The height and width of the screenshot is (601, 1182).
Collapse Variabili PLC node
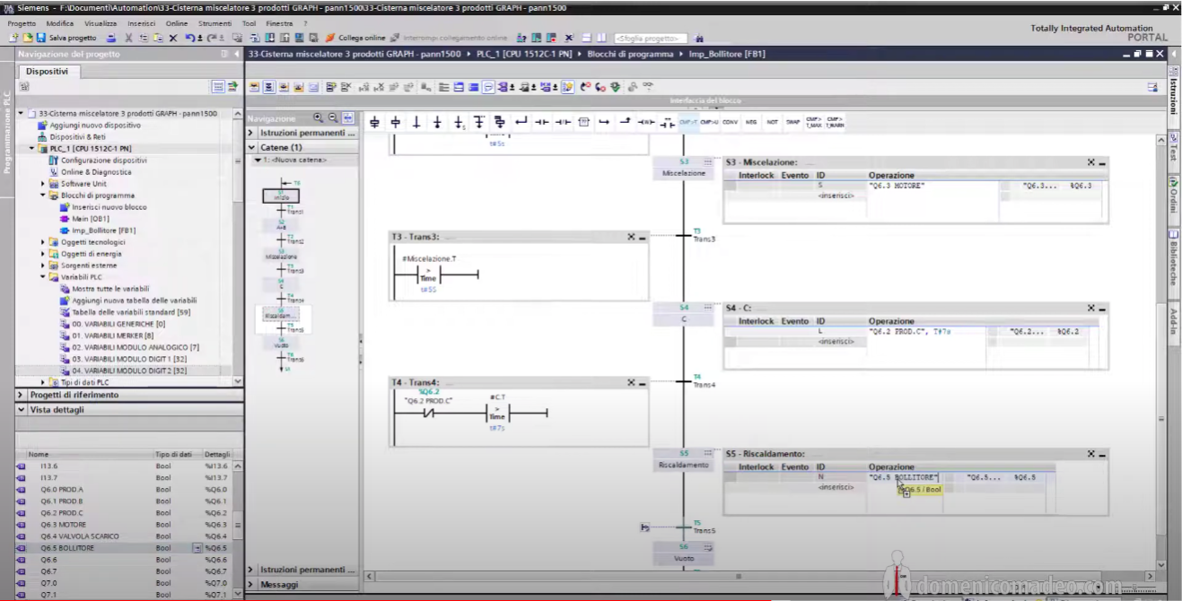(x=43, y=277)
